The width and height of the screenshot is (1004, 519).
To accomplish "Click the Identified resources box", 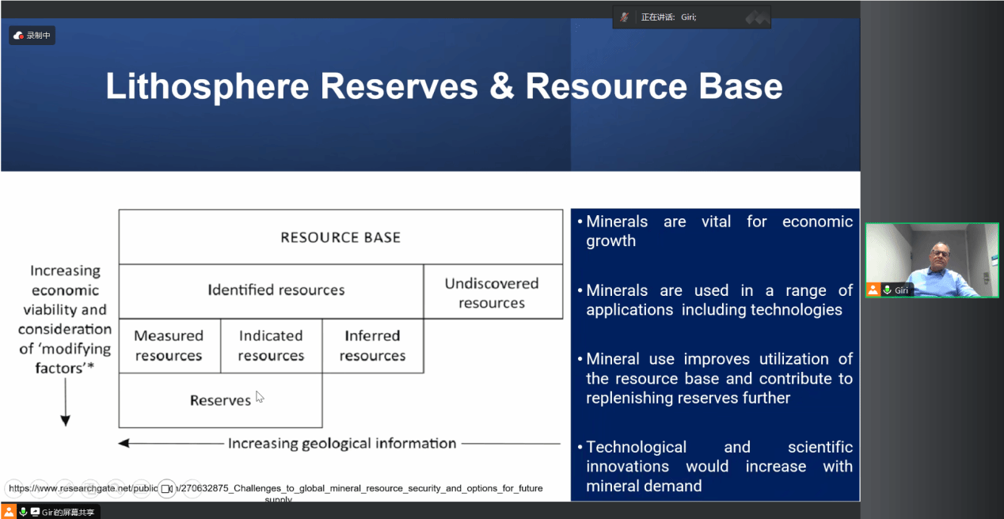I will (x=276, y=290).
